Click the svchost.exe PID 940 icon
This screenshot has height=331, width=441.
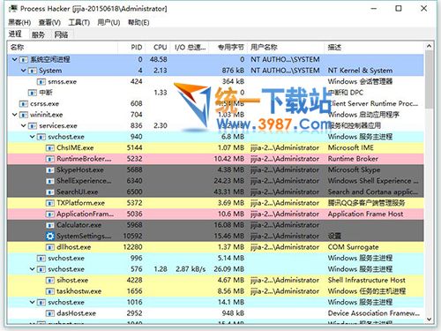(41, 137)
